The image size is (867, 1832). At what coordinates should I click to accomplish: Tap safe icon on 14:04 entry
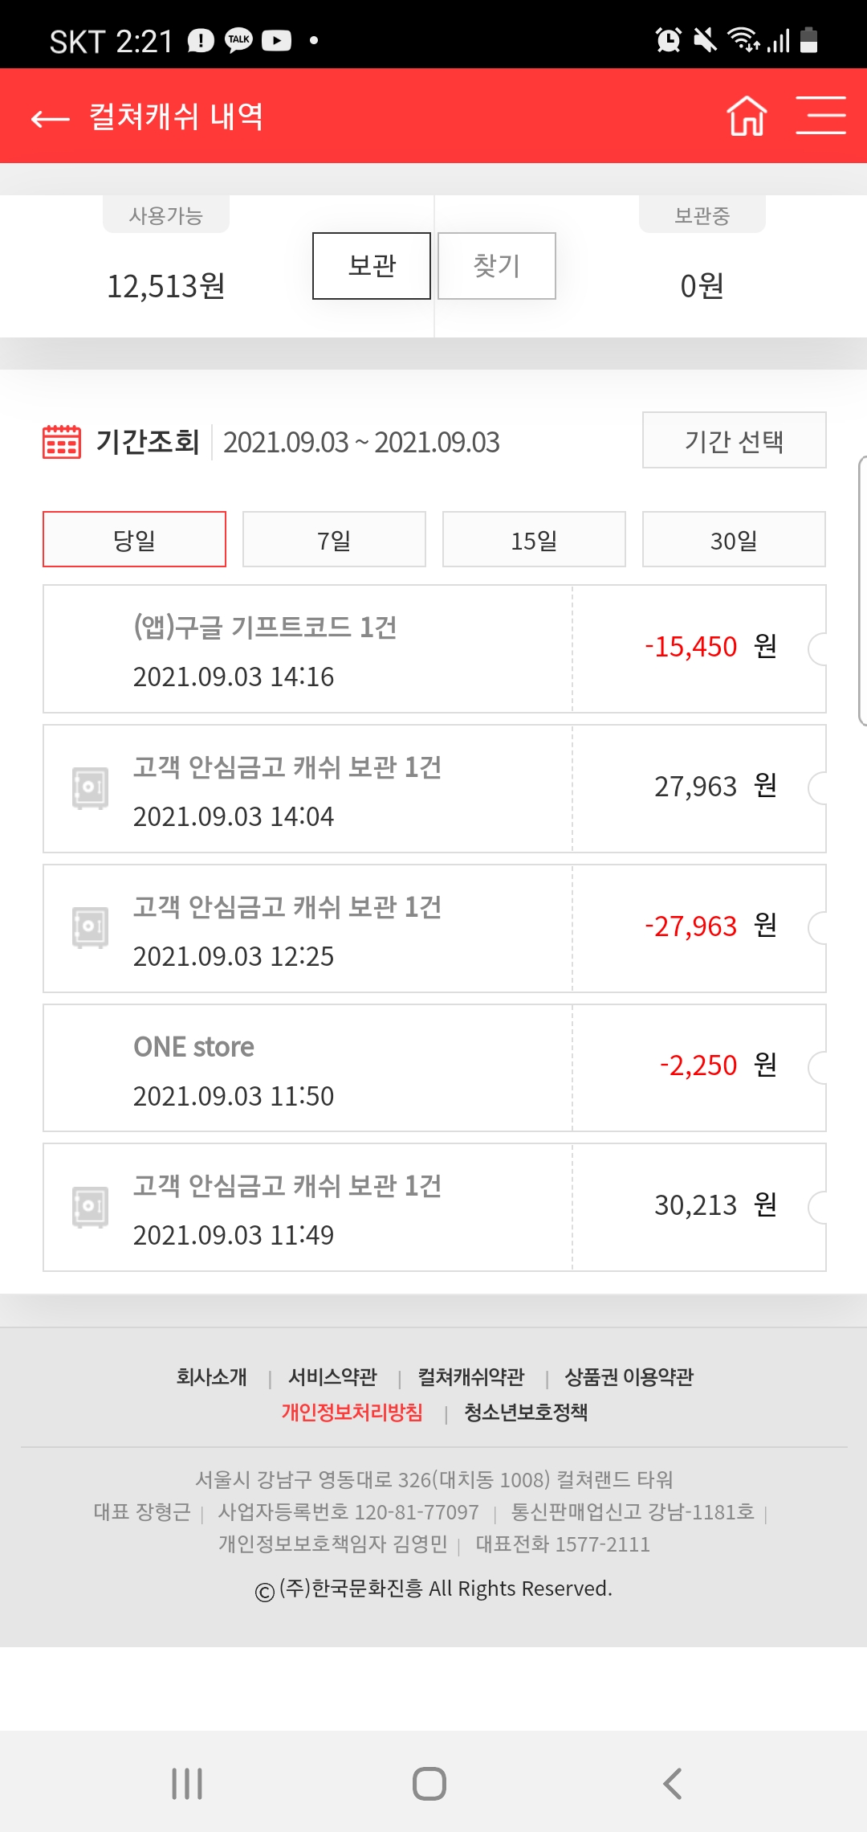coord(90,787)
